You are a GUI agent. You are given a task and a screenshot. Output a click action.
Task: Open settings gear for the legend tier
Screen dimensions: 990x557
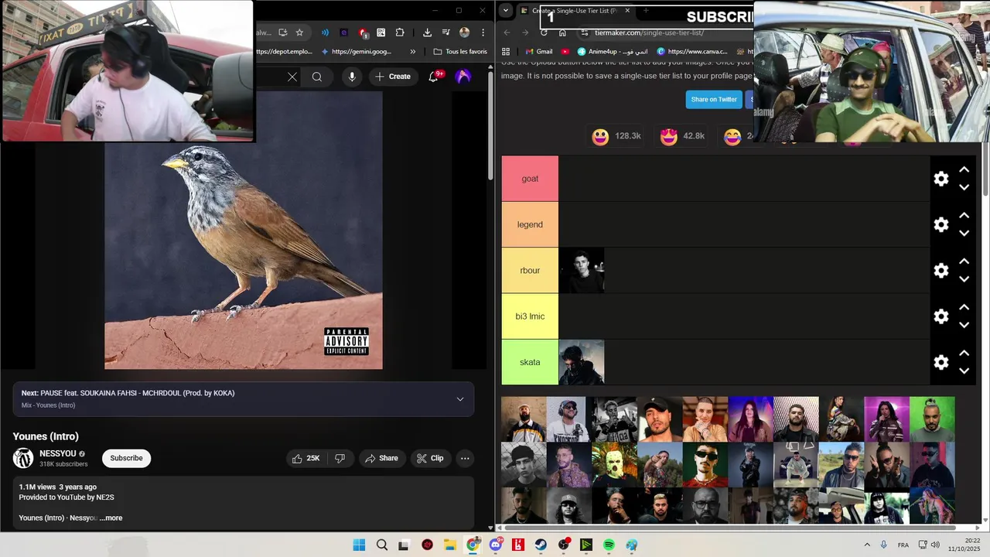[941, 224]
